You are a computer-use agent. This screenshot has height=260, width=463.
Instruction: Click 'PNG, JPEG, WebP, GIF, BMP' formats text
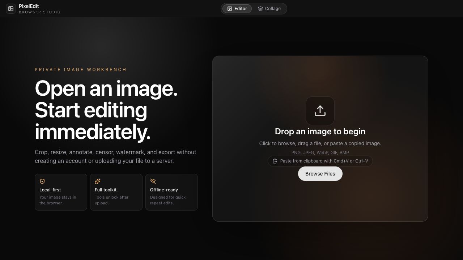320,153
